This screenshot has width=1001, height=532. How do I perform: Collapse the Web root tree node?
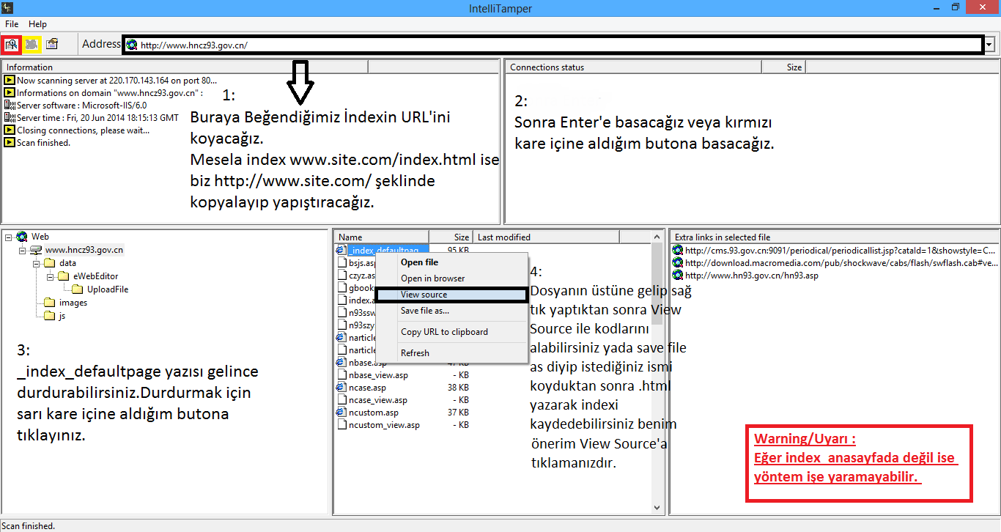point(8,237)
